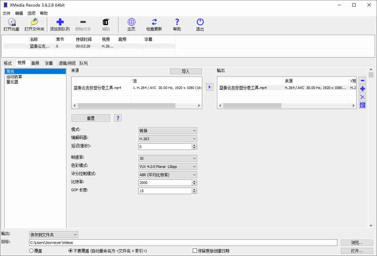Image resolution: width=377 pixels, height=256 pixels.
Task: Open the 保存到文件夹 output dropdown
Action: click(54, 235)
